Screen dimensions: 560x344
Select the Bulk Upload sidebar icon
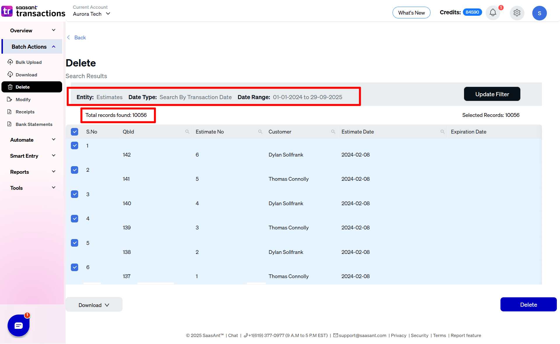click(x=10, y=62)
